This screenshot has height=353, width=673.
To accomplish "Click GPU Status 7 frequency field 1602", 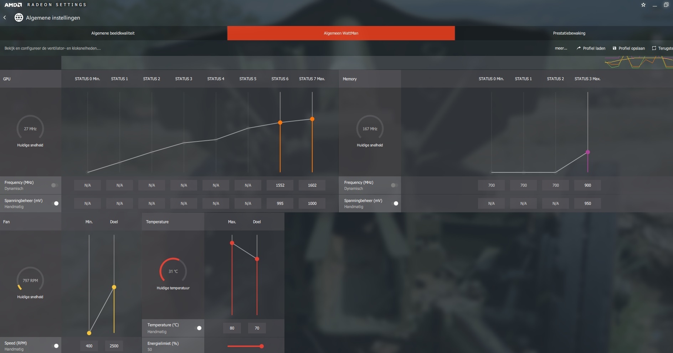I will point(312,185).
